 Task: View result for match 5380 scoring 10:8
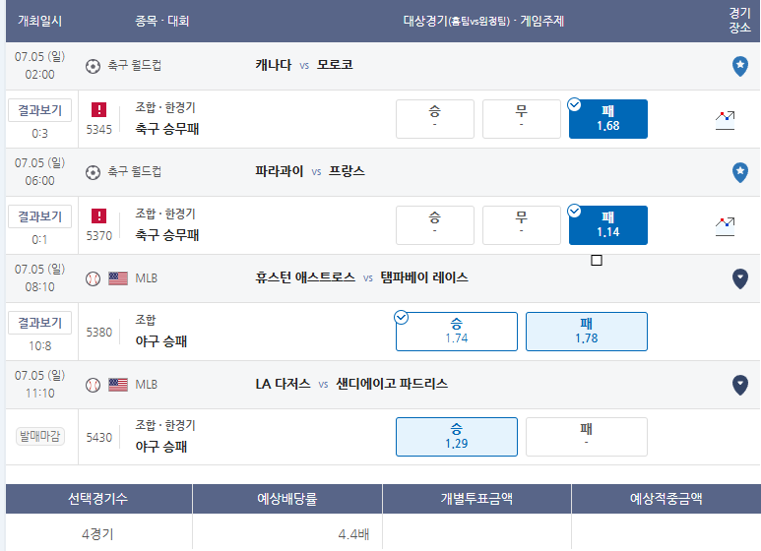39,323
